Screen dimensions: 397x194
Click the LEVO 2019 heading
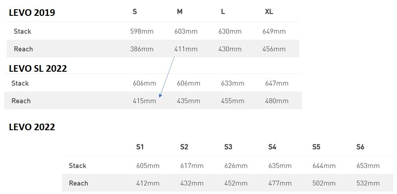32,12
